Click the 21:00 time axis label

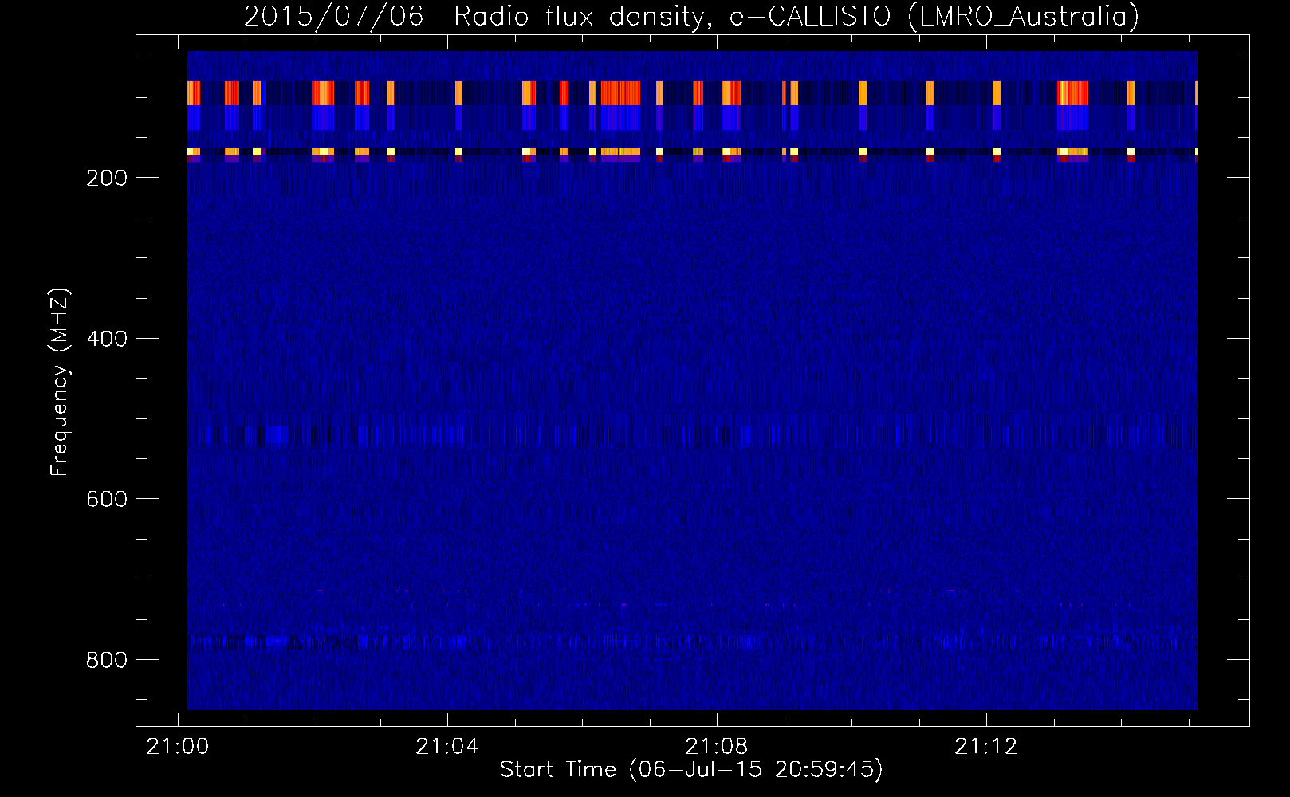[x=178, y=747]
